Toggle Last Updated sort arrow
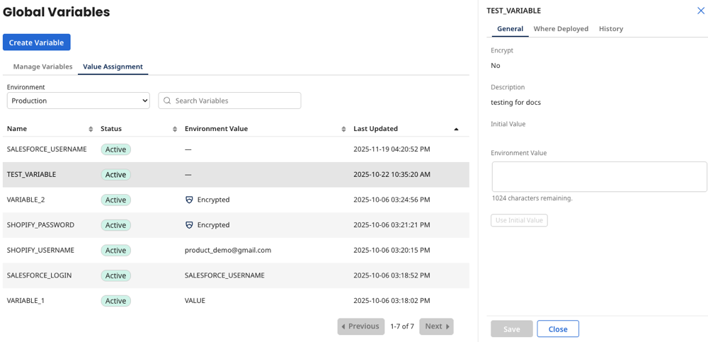The height and width of the screenshot is (342, 708). click(456, 129)
